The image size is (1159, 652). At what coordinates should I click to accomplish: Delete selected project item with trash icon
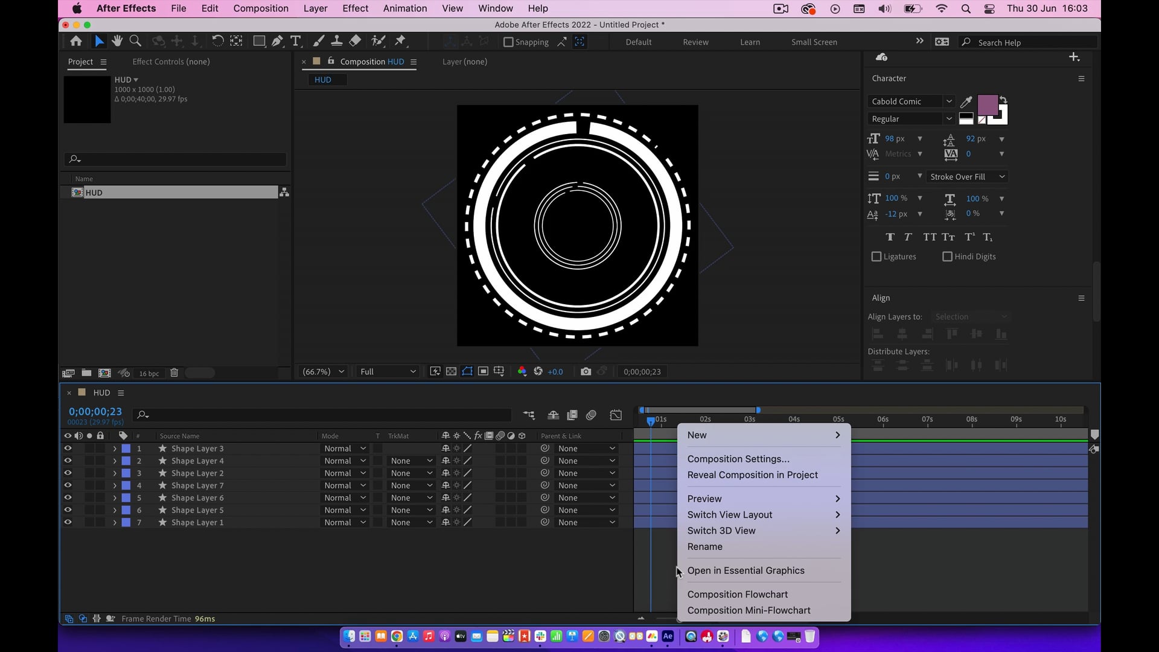(174, 373)
